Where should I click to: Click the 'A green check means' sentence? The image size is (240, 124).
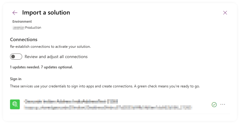[x=167, y=86]
